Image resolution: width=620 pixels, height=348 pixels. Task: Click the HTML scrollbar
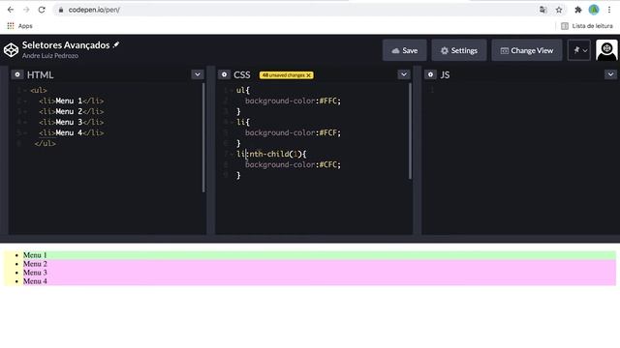[x=203, y=137]
